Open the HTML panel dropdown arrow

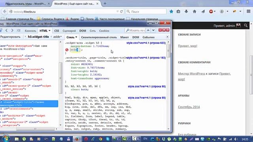(x=49, y=31)
